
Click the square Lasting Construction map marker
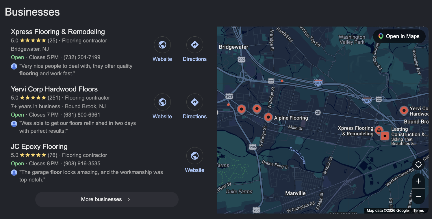point(385,136)
